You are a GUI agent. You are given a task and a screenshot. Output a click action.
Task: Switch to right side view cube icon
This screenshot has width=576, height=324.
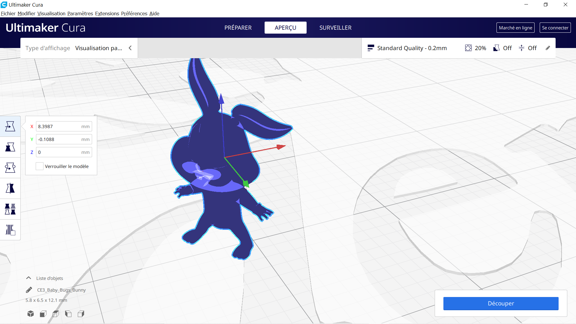click(x=81, y=314)
